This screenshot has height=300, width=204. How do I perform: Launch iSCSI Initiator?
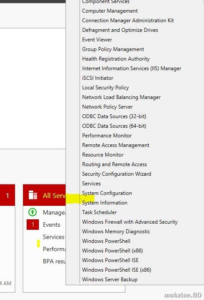97,78
